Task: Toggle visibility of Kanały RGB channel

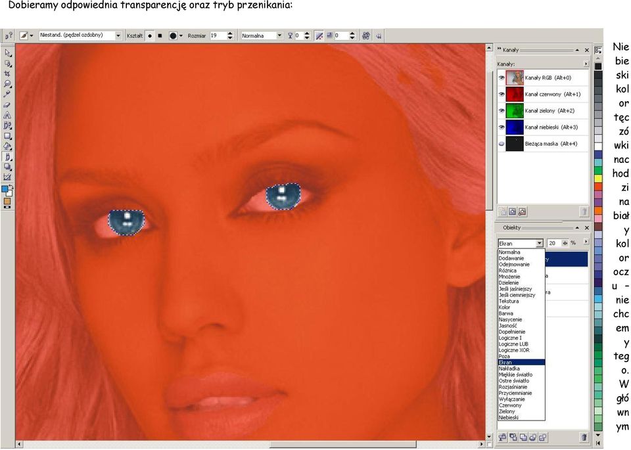Action: tap(502, 78)
